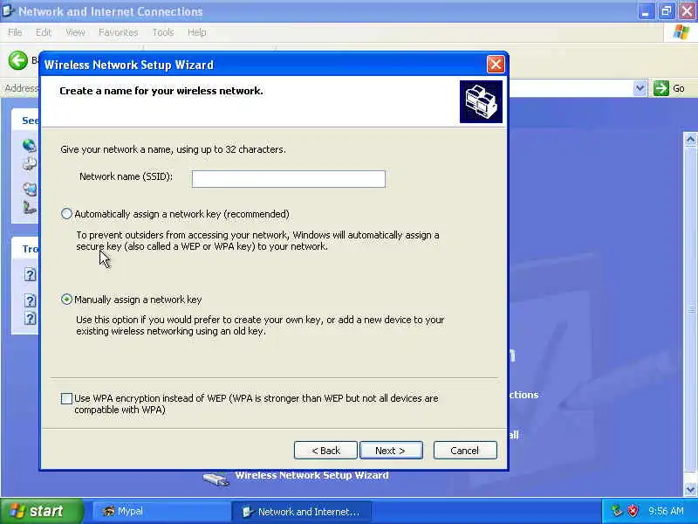Click the first help question mark icon
The image size is (698, 524).
(x=30, y=274)
